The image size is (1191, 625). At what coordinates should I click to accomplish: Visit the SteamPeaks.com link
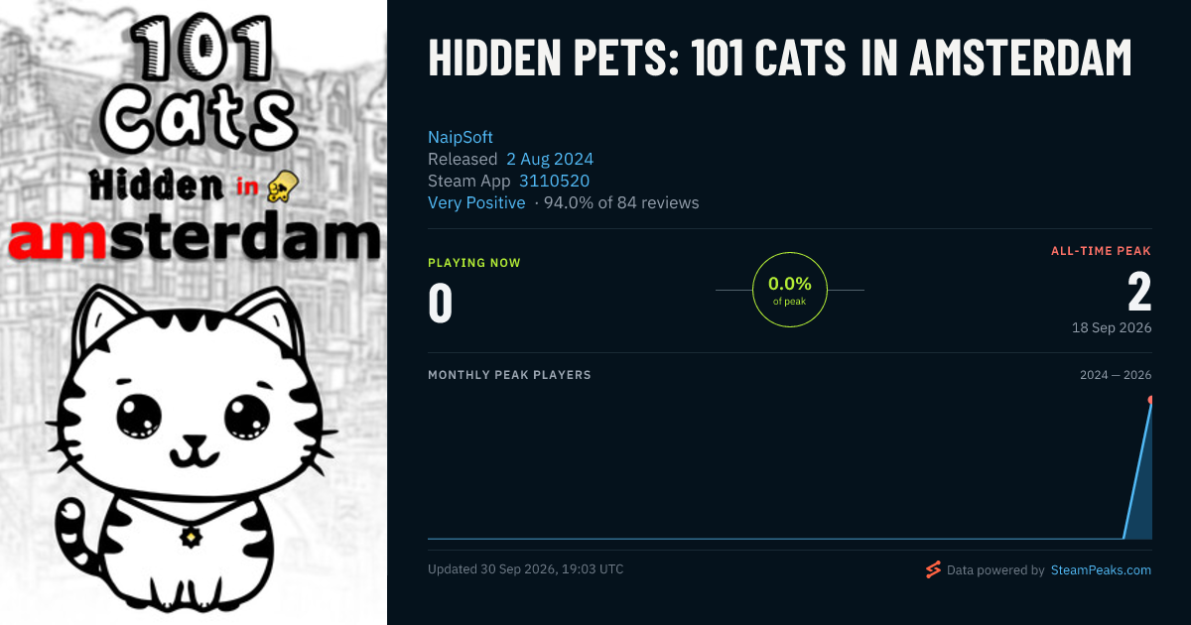click(x=1101, y=570)
